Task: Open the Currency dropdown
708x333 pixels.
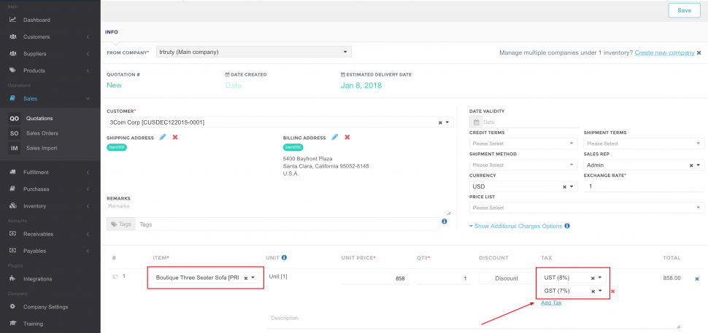Action: coord(572,187)
